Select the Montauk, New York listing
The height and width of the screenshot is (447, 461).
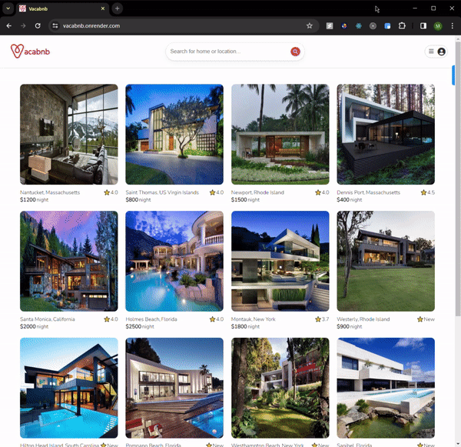pyautogui.click(x=280, y=261)
